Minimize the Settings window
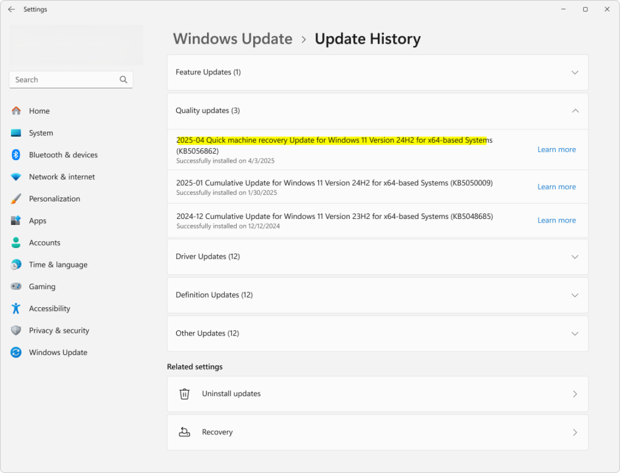The height and width of the screenshot is (473, 620). 564,9
